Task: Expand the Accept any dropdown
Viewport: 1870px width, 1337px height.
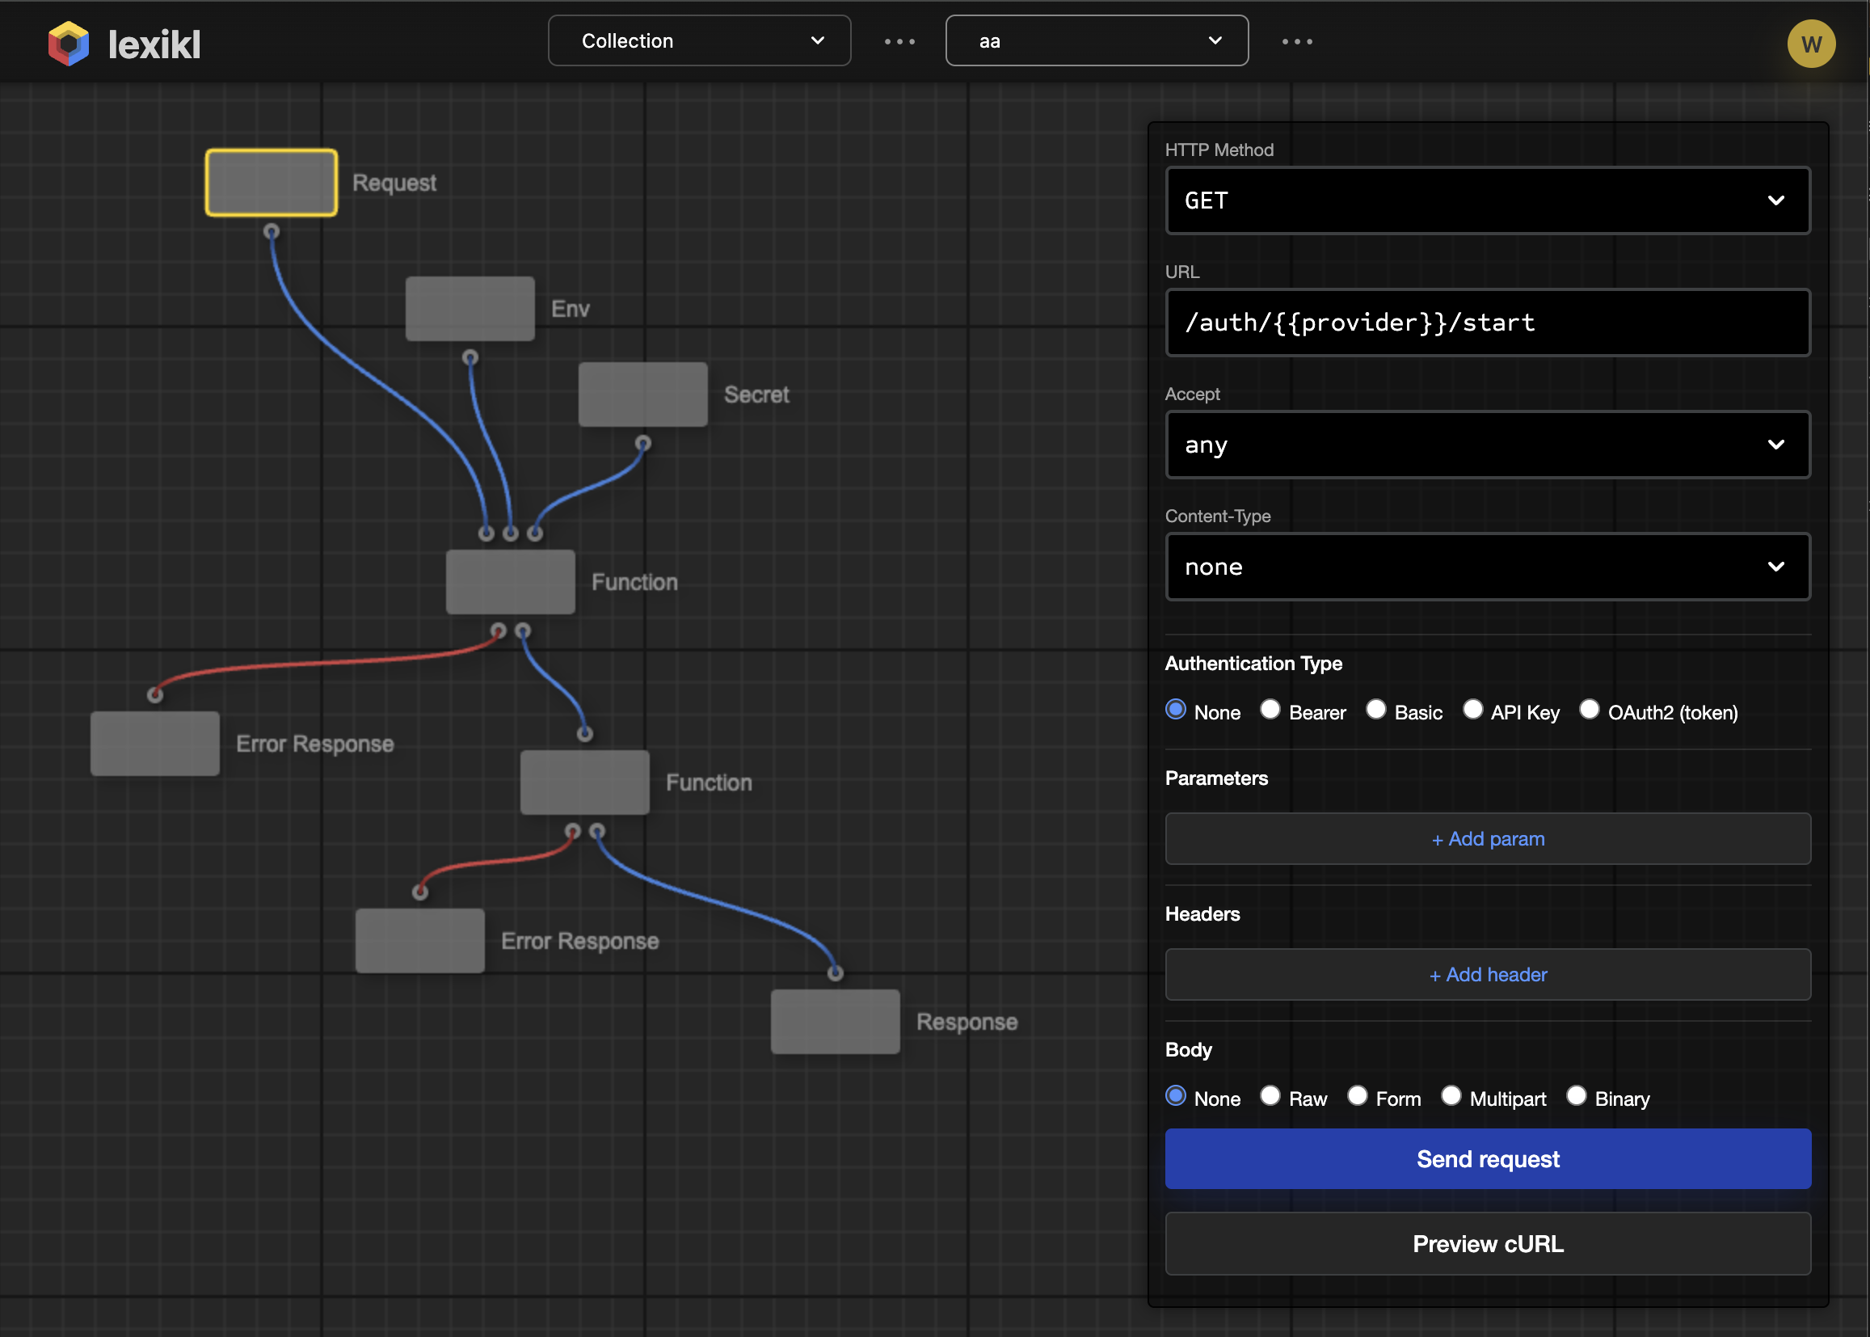Action: click(1487, 445)
